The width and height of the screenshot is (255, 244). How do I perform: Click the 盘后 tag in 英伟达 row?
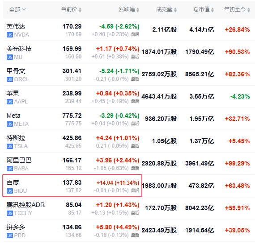pos(135,34)
